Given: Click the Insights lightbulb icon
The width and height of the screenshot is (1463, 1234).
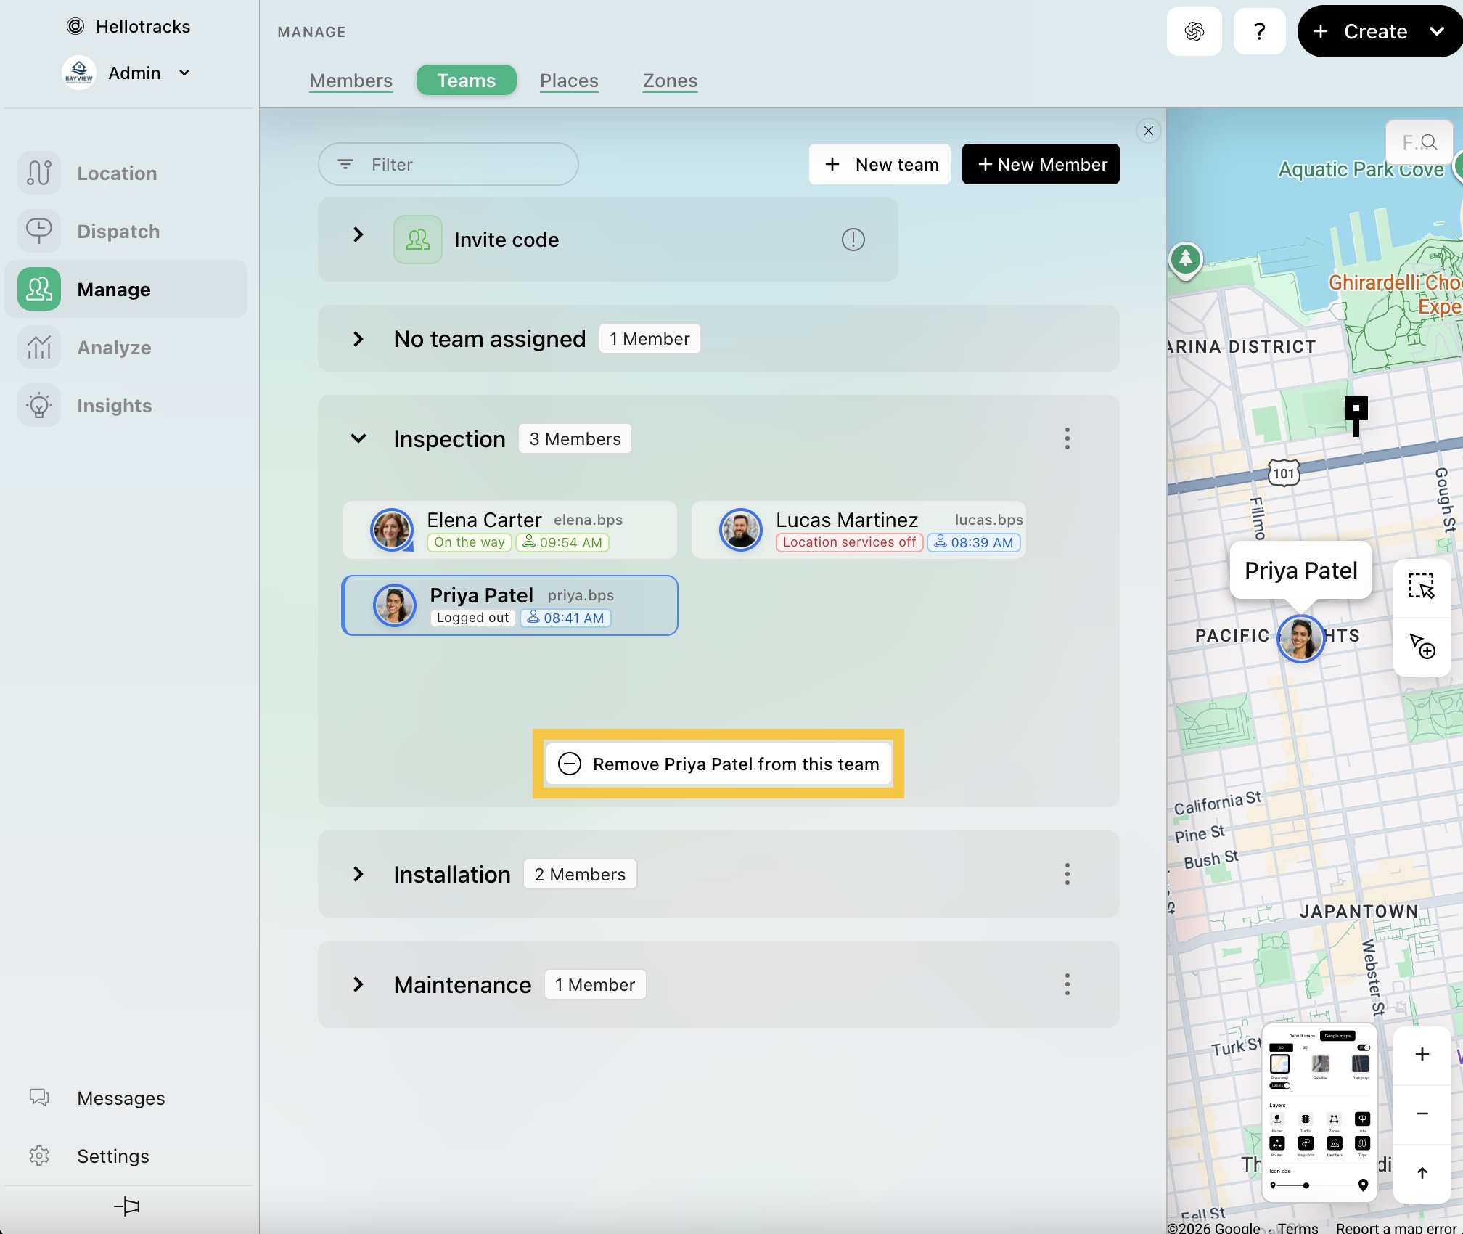Looking at the screenshot, I should [39, 405].
